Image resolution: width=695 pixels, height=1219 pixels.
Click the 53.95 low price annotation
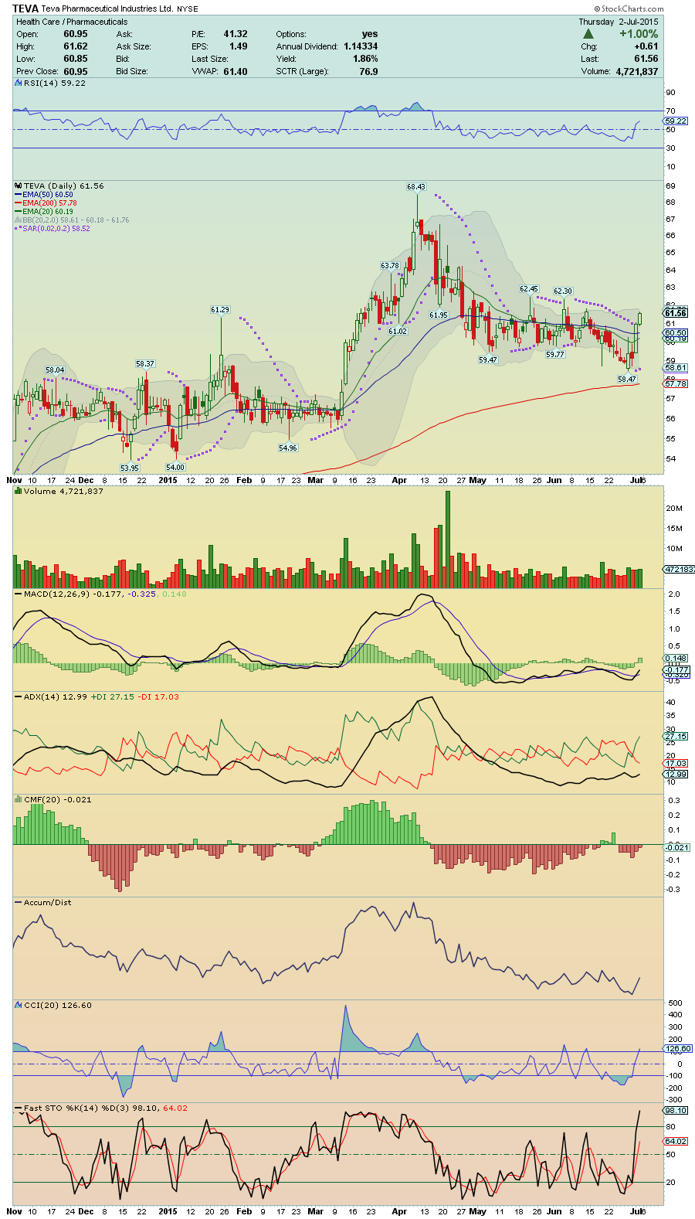(130, 468)
